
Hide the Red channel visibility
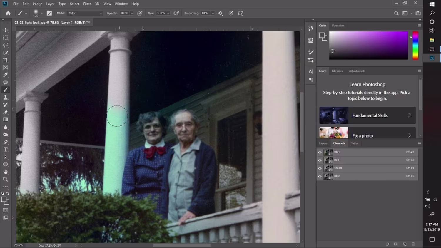(x=320, y=160)
